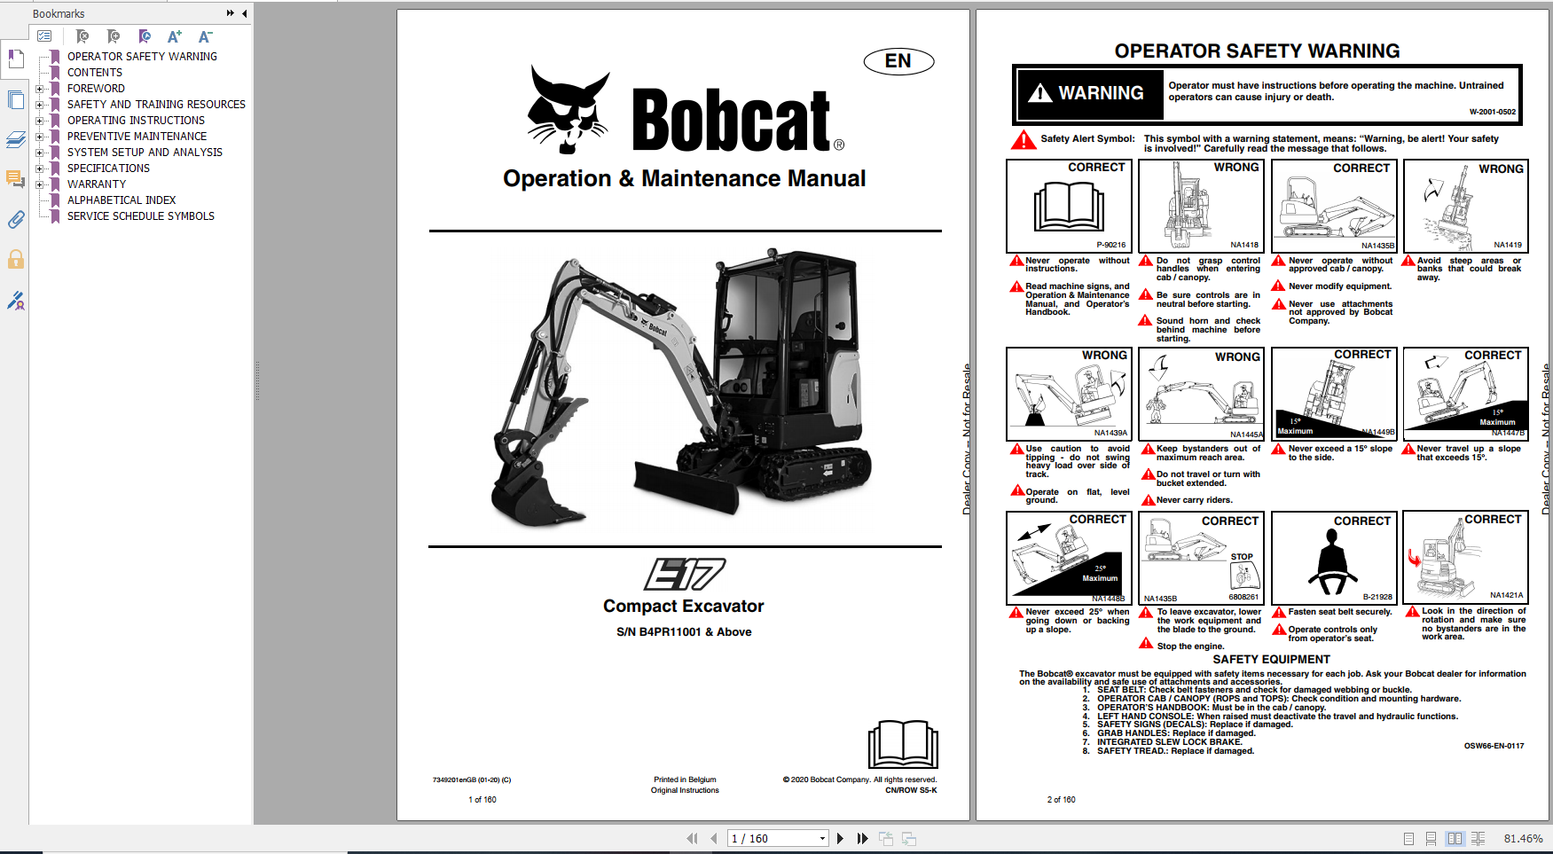This screenshot has height=854, width=1553.
Task: Collapse the Bookmarks panel with left arrow
Action: pyautogui.click(x=244, y=13)
